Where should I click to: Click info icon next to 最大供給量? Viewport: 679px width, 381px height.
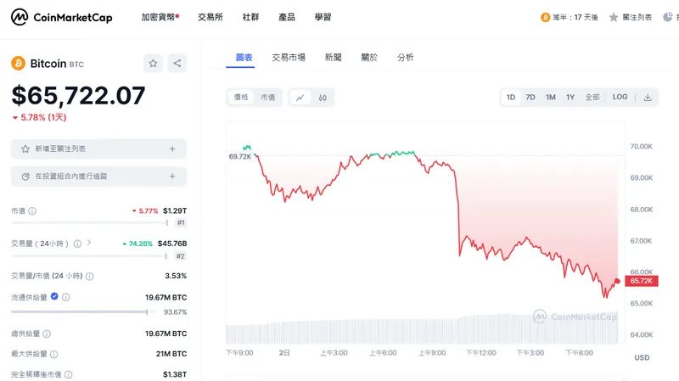53,354
